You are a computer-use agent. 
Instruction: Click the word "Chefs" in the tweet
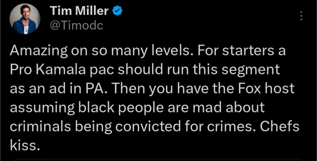[x=280, y=126]
